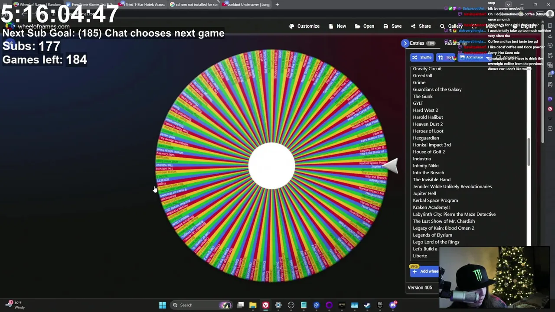The height and width of the screenshot is (312, 555).
Task: Open OBS Studio from taskbar
Action: coord(291,305)
